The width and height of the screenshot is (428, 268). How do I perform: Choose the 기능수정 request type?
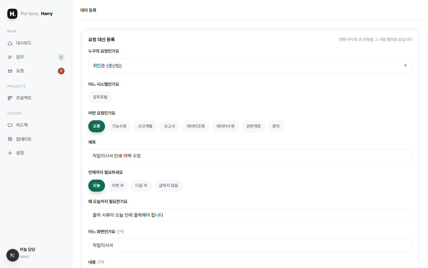coord(119,126)
